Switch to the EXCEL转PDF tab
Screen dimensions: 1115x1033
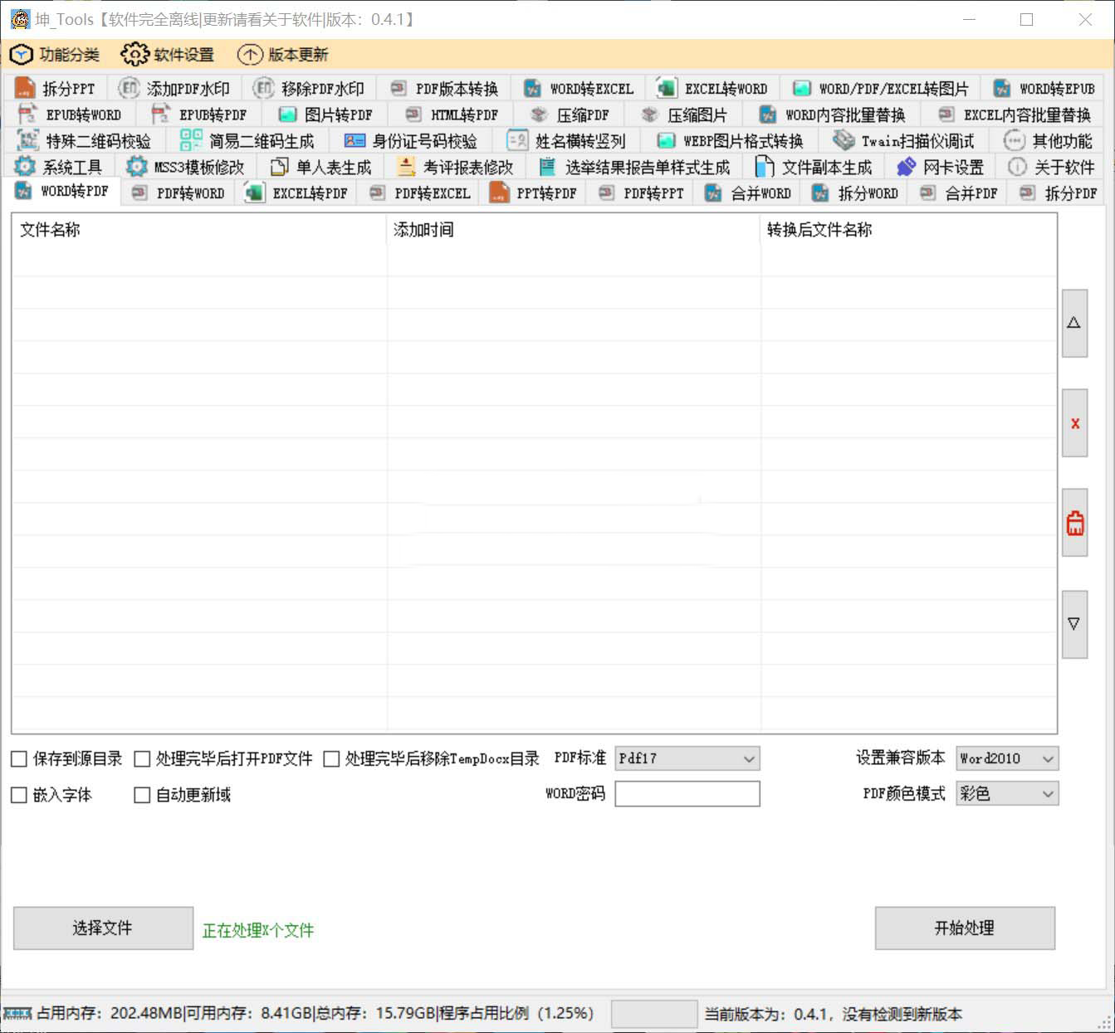(x=296, y=193)
